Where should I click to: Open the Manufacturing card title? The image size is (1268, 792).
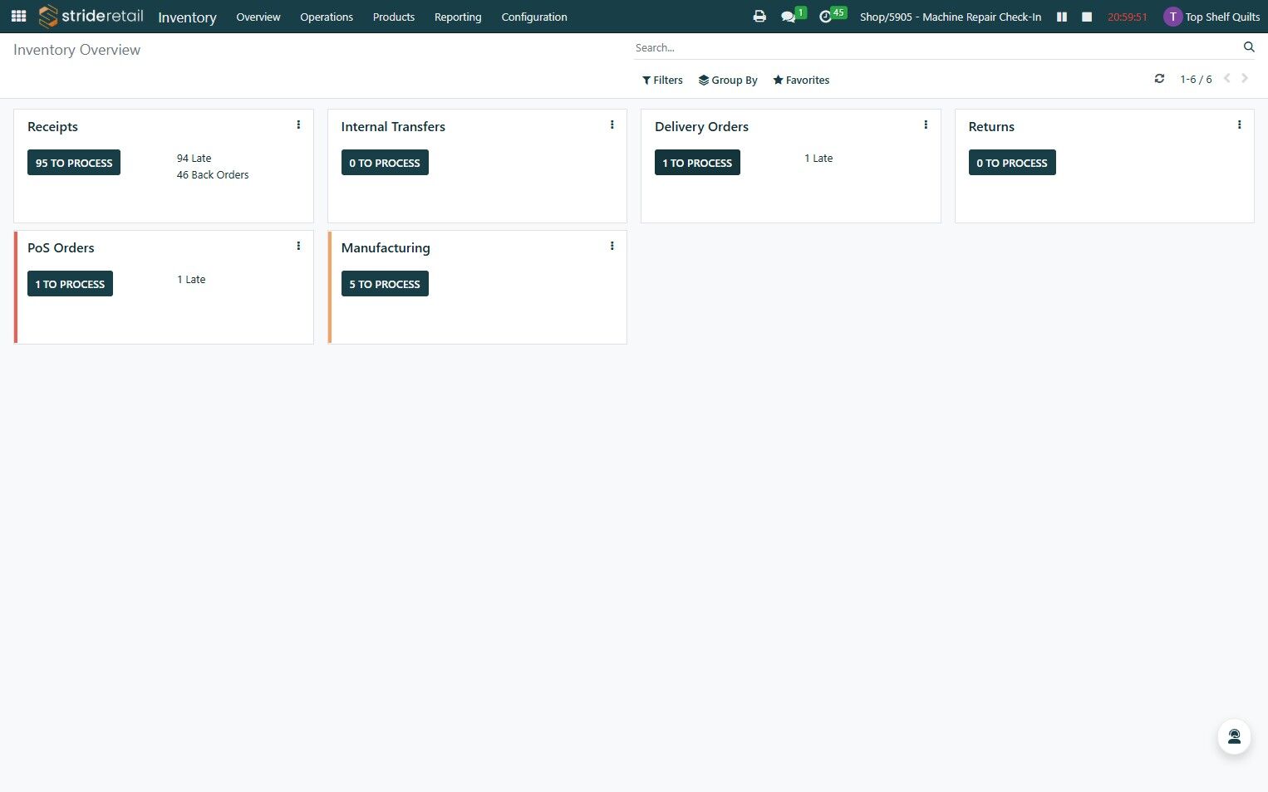pyautogui.click(x=386, y=248)
